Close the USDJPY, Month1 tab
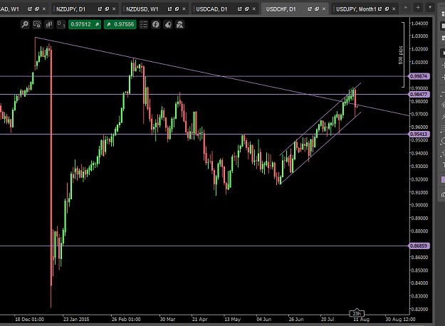This screenshot has width=445, height=326. [x=394, y=9]
